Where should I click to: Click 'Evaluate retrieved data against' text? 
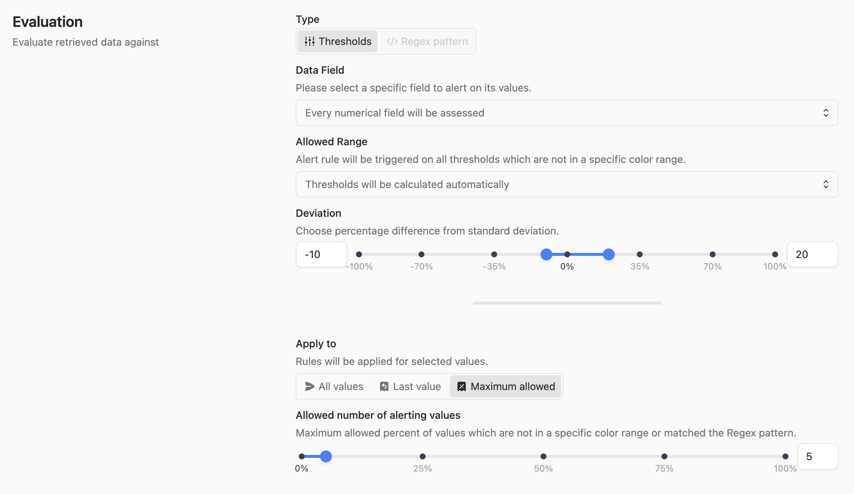pos(86,42)
